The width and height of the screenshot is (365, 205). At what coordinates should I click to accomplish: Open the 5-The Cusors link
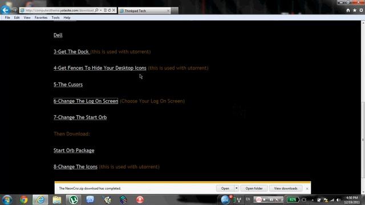click(68, 84)
